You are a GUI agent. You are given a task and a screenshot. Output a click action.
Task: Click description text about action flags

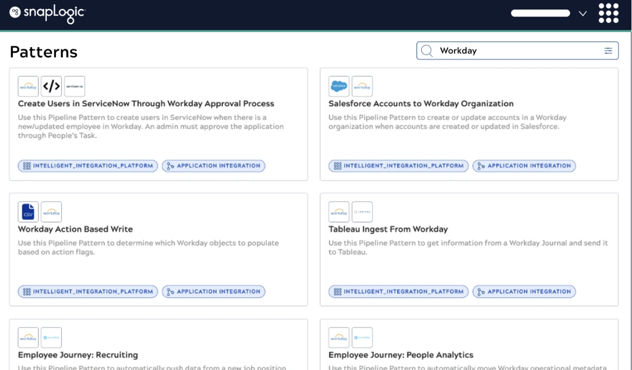(x=148, y=248)
